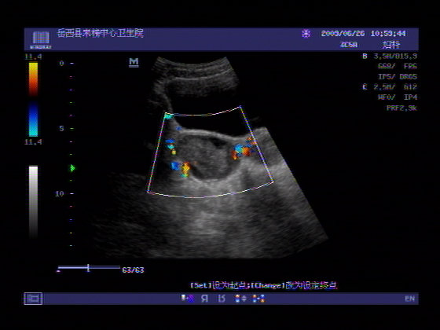This screenshot has width=440, height=330.
Task: Click the green focus position arrow
Action: 72,168
